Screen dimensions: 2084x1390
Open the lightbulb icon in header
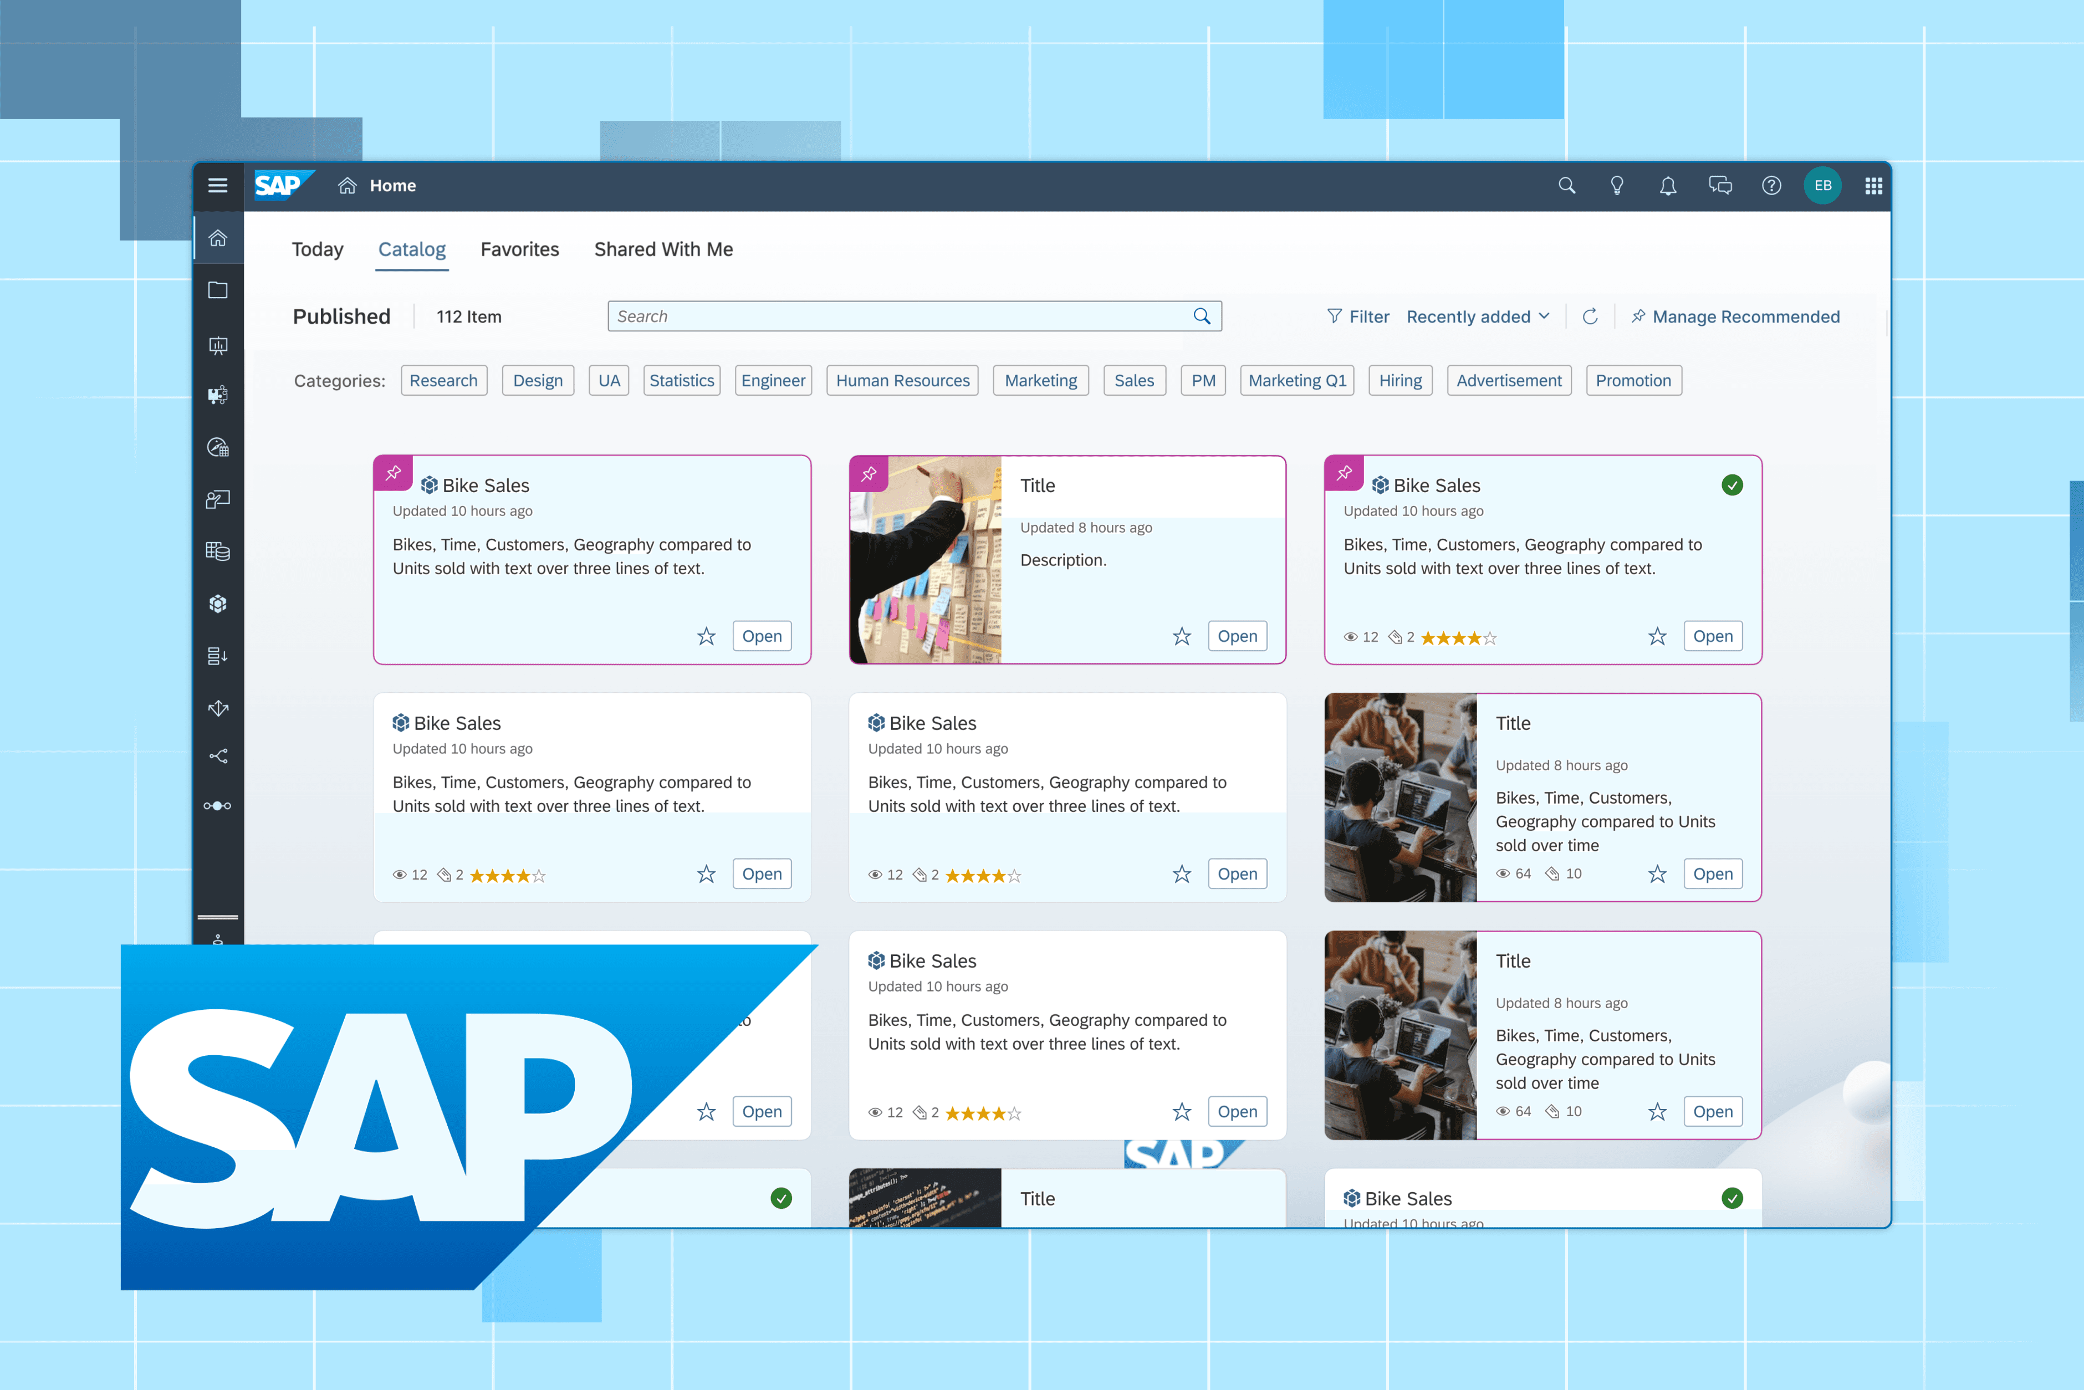pos(1617,185)
